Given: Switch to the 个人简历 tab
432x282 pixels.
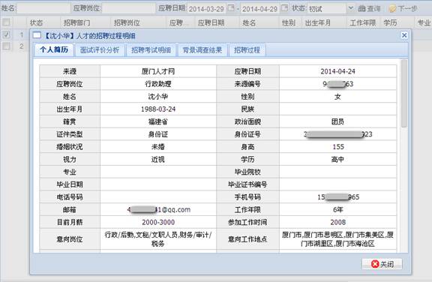Looking at the screenshot, I should tap(54, 49).
